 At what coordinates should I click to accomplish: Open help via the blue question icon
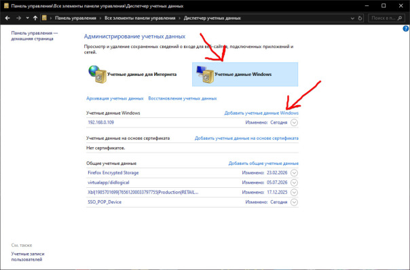405,28
